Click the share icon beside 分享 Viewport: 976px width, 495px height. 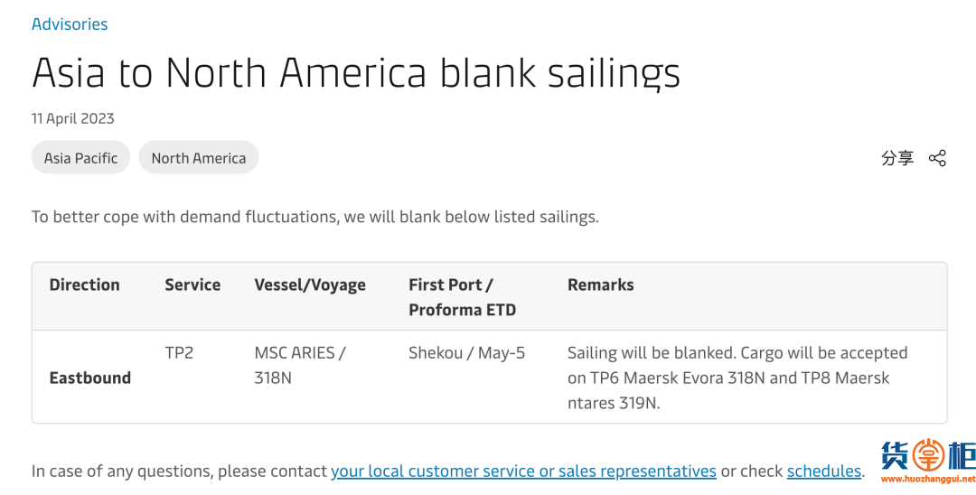click(937, 158)
